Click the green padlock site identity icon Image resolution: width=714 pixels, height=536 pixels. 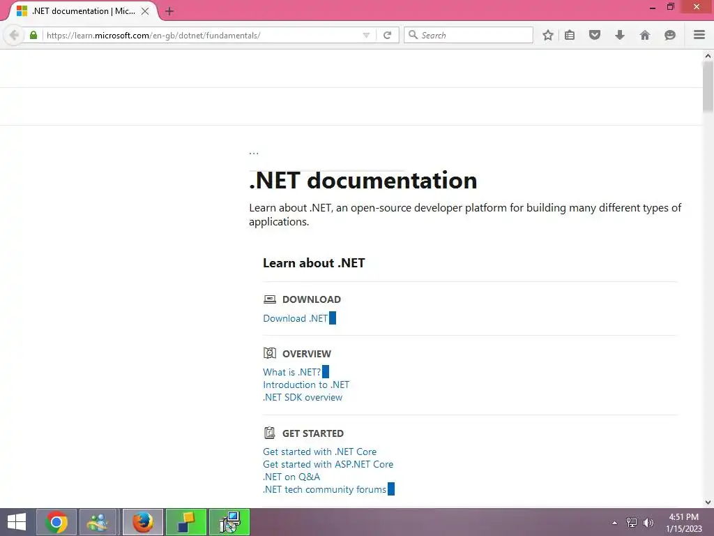coord(33,35)
